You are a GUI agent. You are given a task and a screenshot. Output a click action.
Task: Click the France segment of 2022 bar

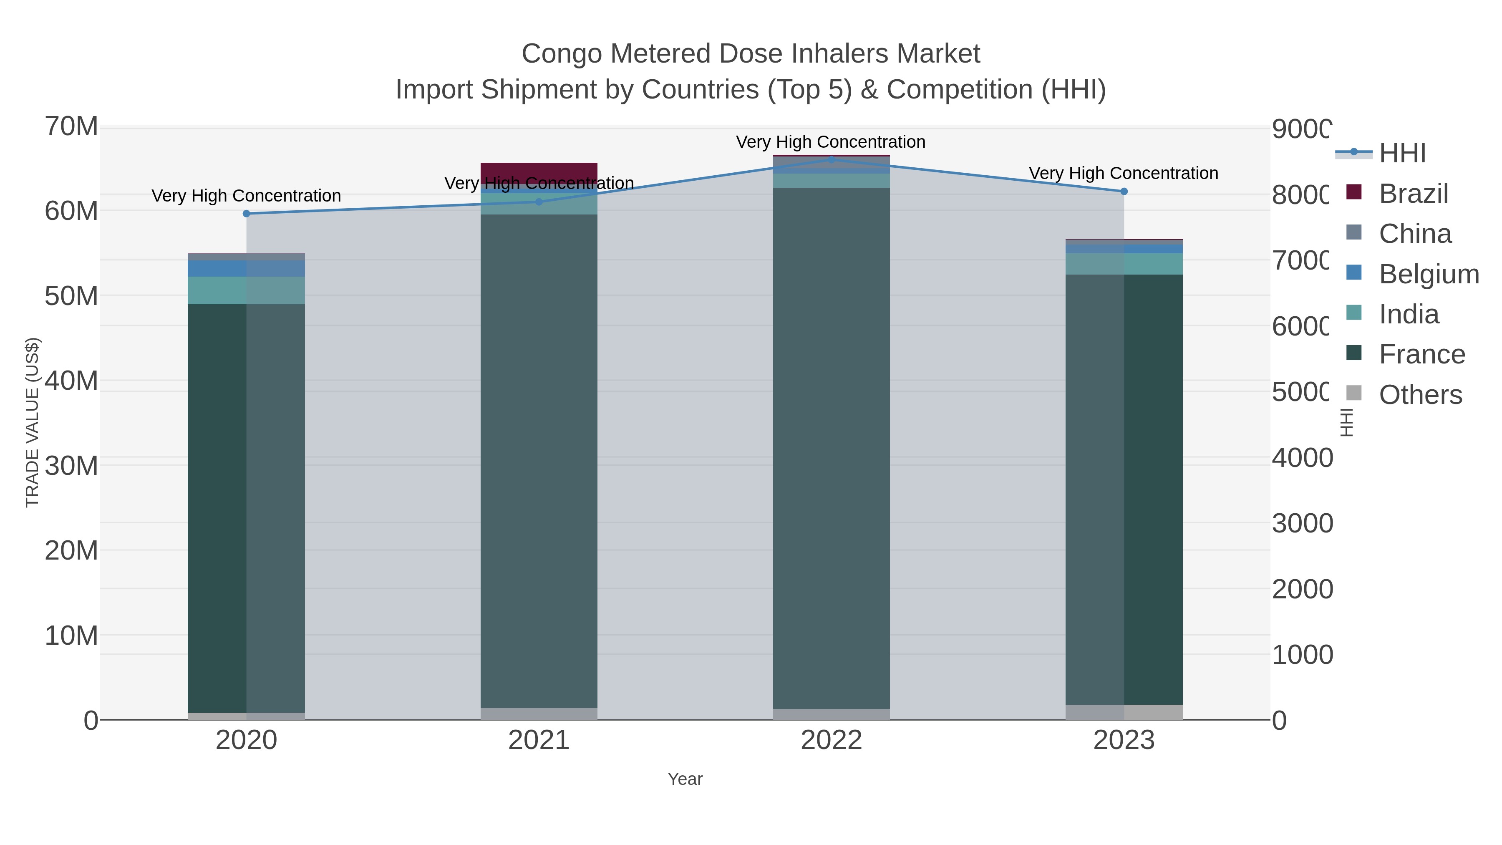[832, 449]
